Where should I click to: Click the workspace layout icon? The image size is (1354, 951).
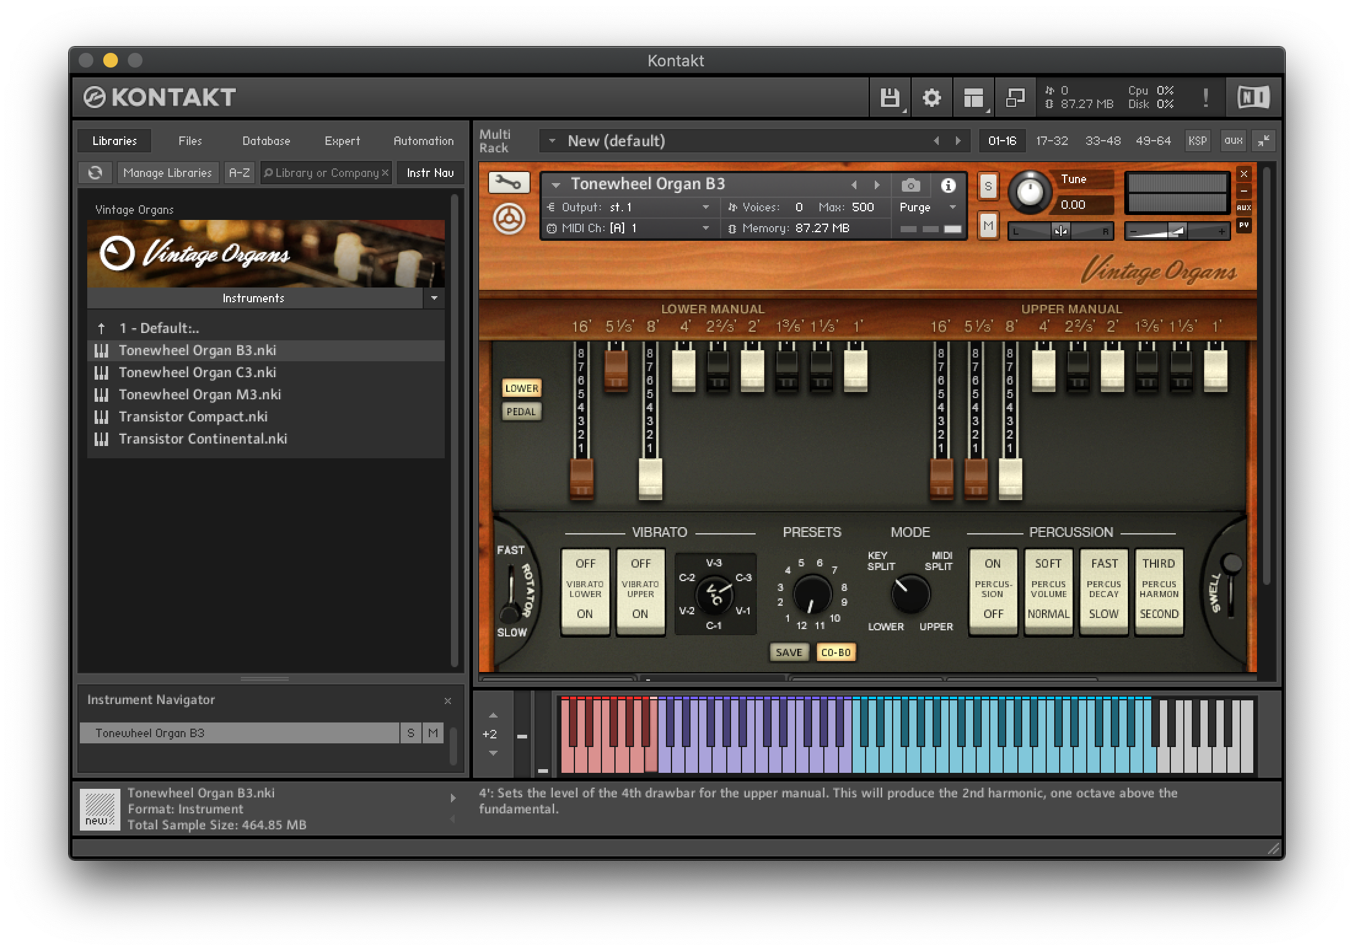coord(973,98)
